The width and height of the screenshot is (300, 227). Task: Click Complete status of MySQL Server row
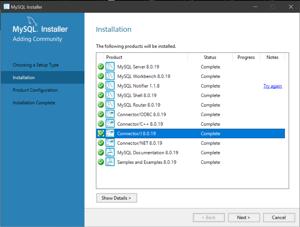(210, 67)
